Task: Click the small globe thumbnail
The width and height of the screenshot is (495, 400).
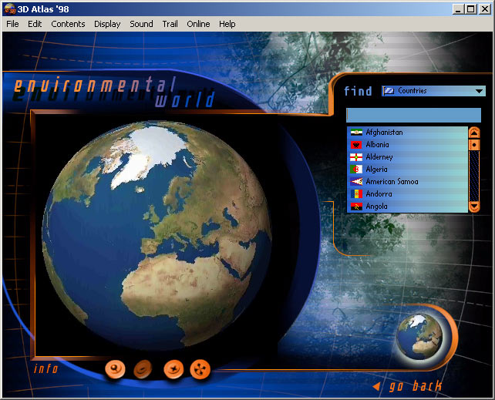Action: click(419, 336)
